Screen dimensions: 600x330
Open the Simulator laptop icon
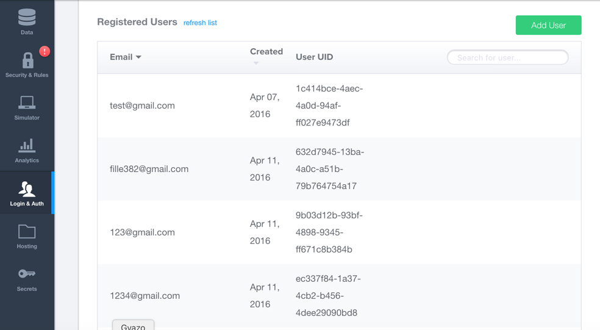(27, 102)
